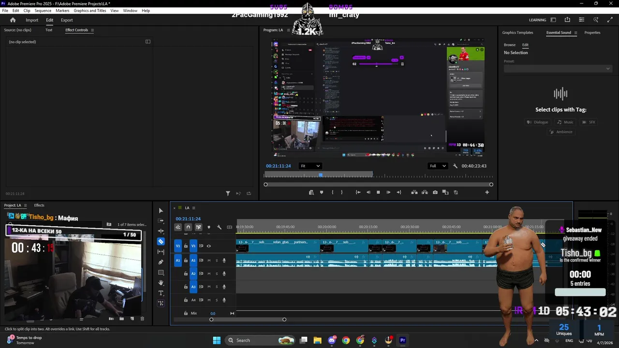Open Graphics and Titles menu
This screenshot has width=619, height=348.
90,11
